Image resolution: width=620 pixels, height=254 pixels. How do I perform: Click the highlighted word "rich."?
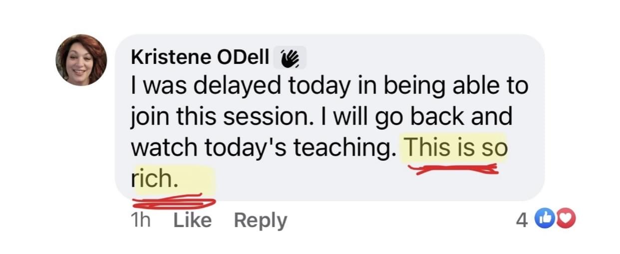point(154,180)
